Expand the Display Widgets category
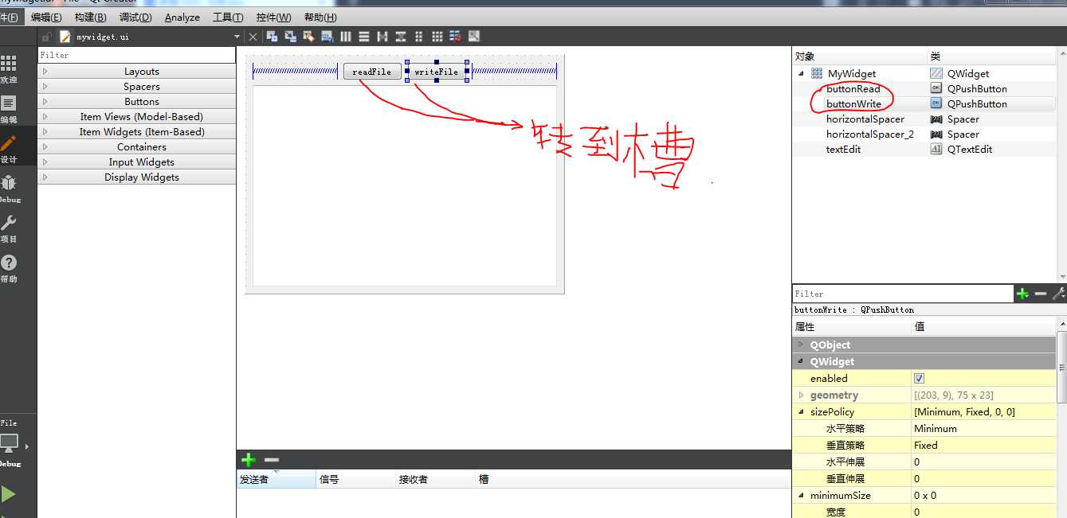Screen dimensions: 1067x518 [45, 177]
